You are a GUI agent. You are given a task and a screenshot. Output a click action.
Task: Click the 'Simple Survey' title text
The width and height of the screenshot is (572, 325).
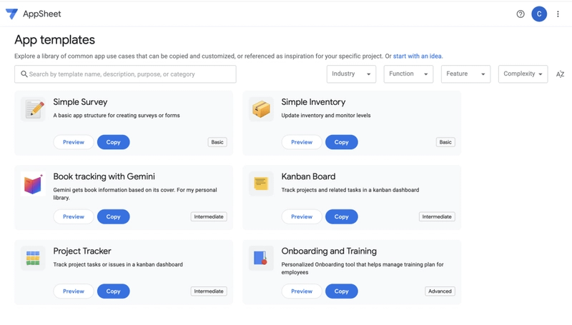tap(80, 102)
